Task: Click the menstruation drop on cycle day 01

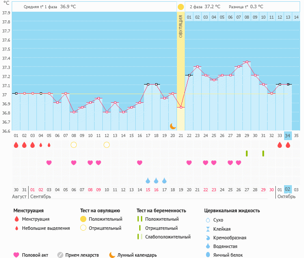Action: click(x=16, y=145)
